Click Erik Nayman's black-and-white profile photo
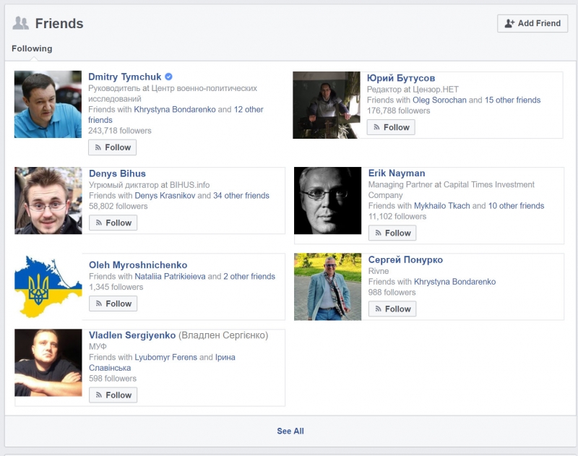This screenshot has width=578, height=456. point(327,200)
